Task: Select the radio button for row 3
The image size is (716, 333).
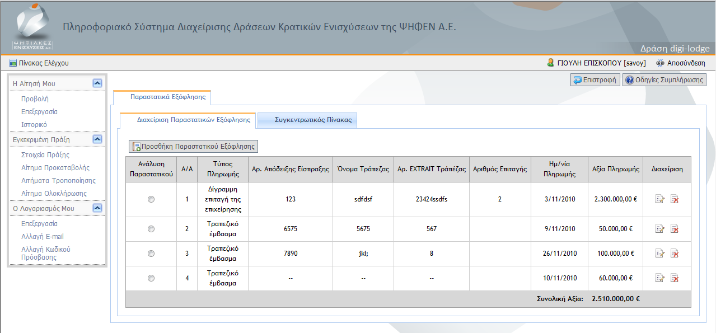Action: (x=151, y=254)
